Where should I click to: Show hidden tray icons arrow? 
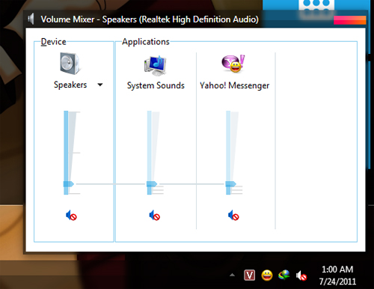click(232, 275)
